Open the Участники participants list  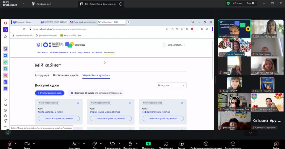coord(74,144)
